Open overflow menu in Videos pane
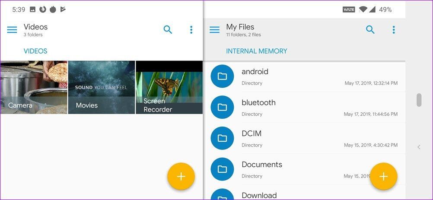This screenshot has height=200, width=433. (x=191, y=30)
